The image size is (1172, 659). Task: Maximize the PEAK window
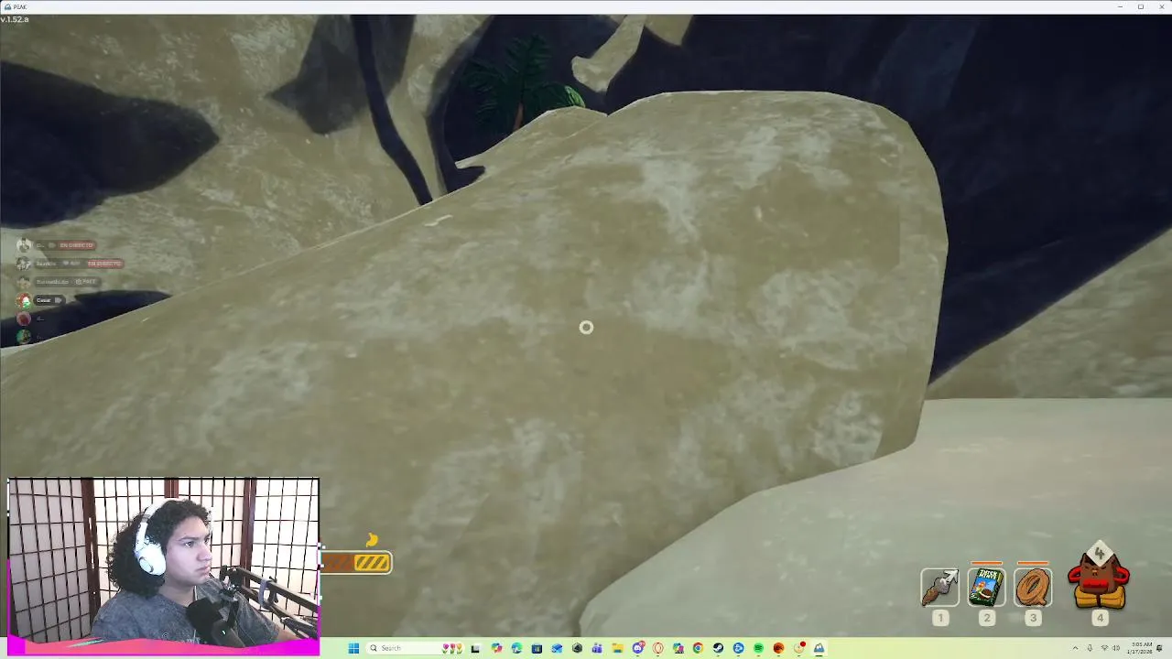(1141, 6)
